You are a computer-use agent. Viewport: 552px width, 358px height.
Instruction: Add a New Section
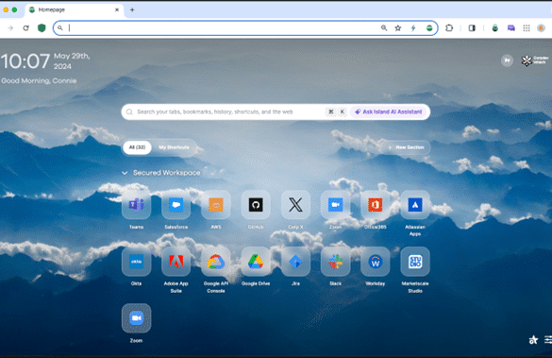tap(407, 147)
